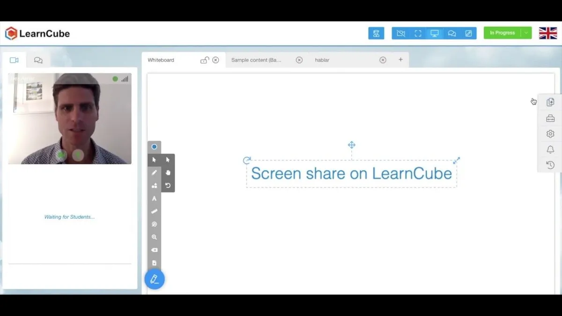Click the add page icon in right sidebar
562x316 pixels.
click(550, 102)
